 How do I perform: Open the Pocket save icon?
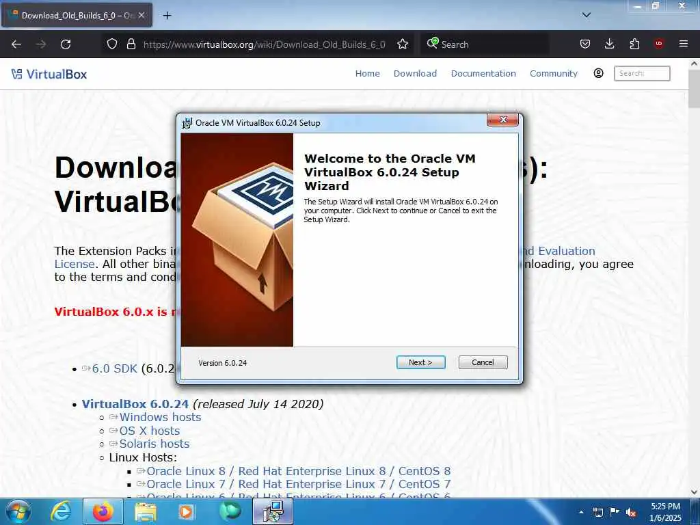(585, 44)
